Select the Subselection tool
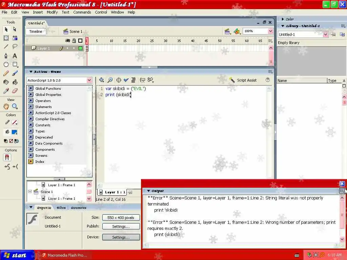 pyautogui.click(x=15, y=29)
